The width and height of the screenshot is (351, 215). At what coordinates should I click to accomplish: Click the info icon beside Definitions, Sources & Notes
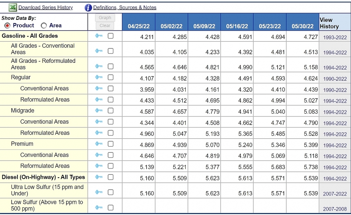[x=88, y=8]
